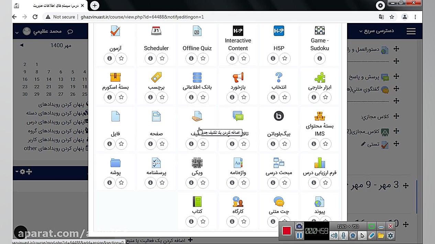Select the پرسشنامه questionnaire icon

point(156,163)
